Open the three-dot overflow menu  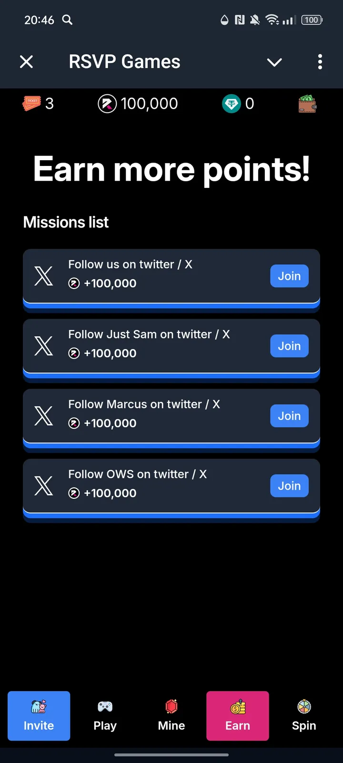(320, 62)
